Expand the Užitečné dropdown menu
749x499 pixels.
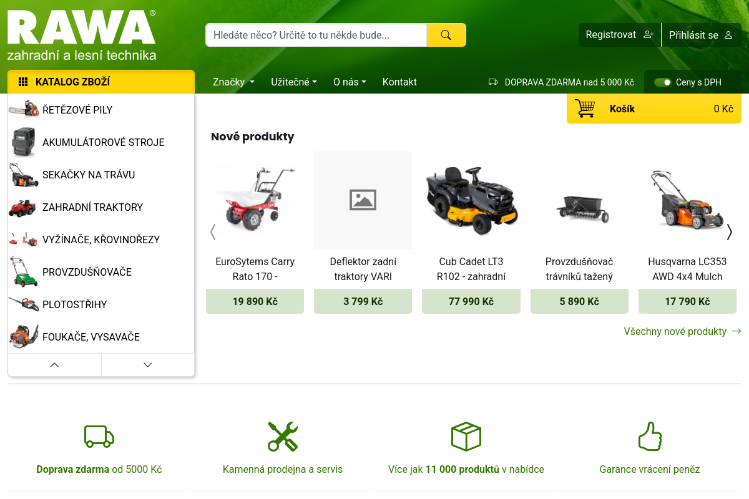[x=294, y=82]
